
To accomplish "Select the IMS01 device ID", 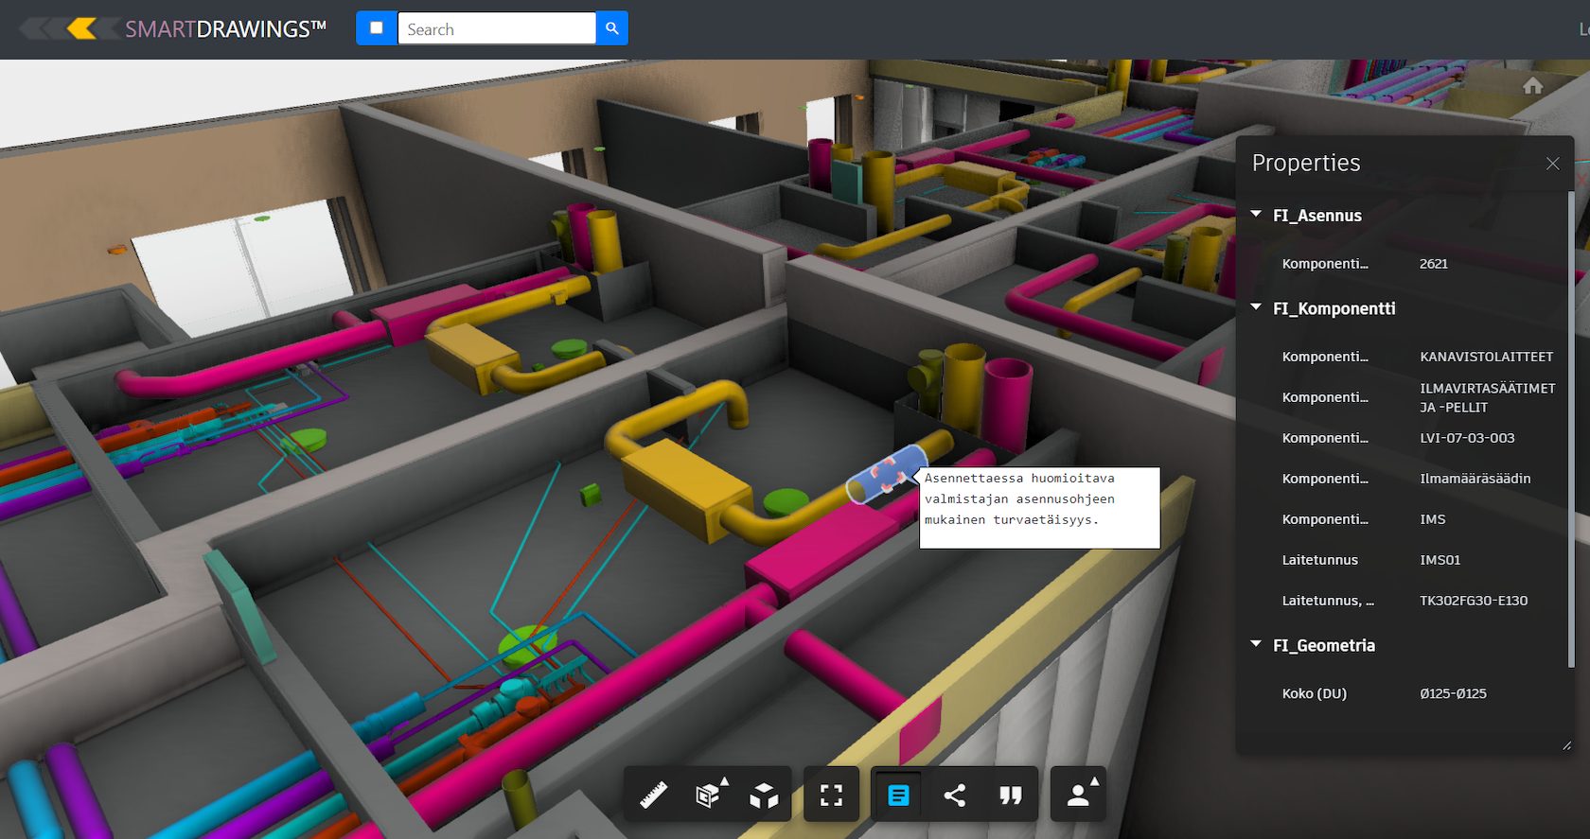I will [x=1440, y=560].
